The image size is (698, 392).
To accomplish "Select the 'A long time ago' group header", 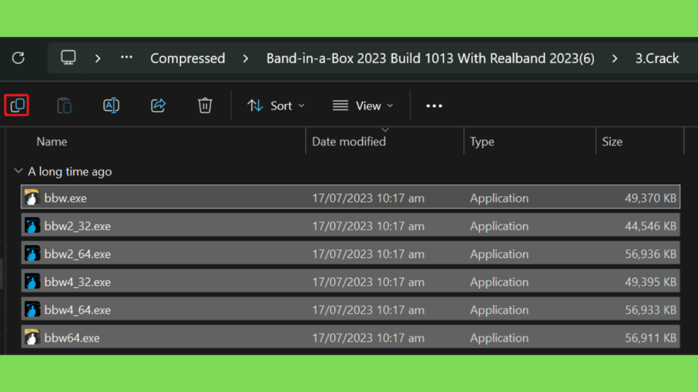I will pyautogui.click(x=70, y=171).
